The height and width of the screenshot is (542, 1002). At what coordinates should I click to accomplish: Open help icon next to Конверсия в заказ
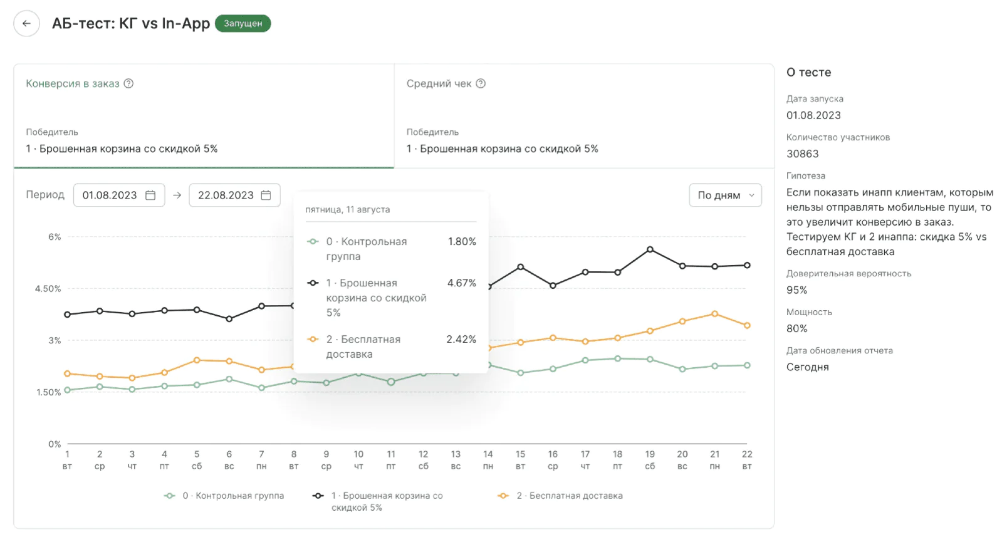tap(128, 83)
